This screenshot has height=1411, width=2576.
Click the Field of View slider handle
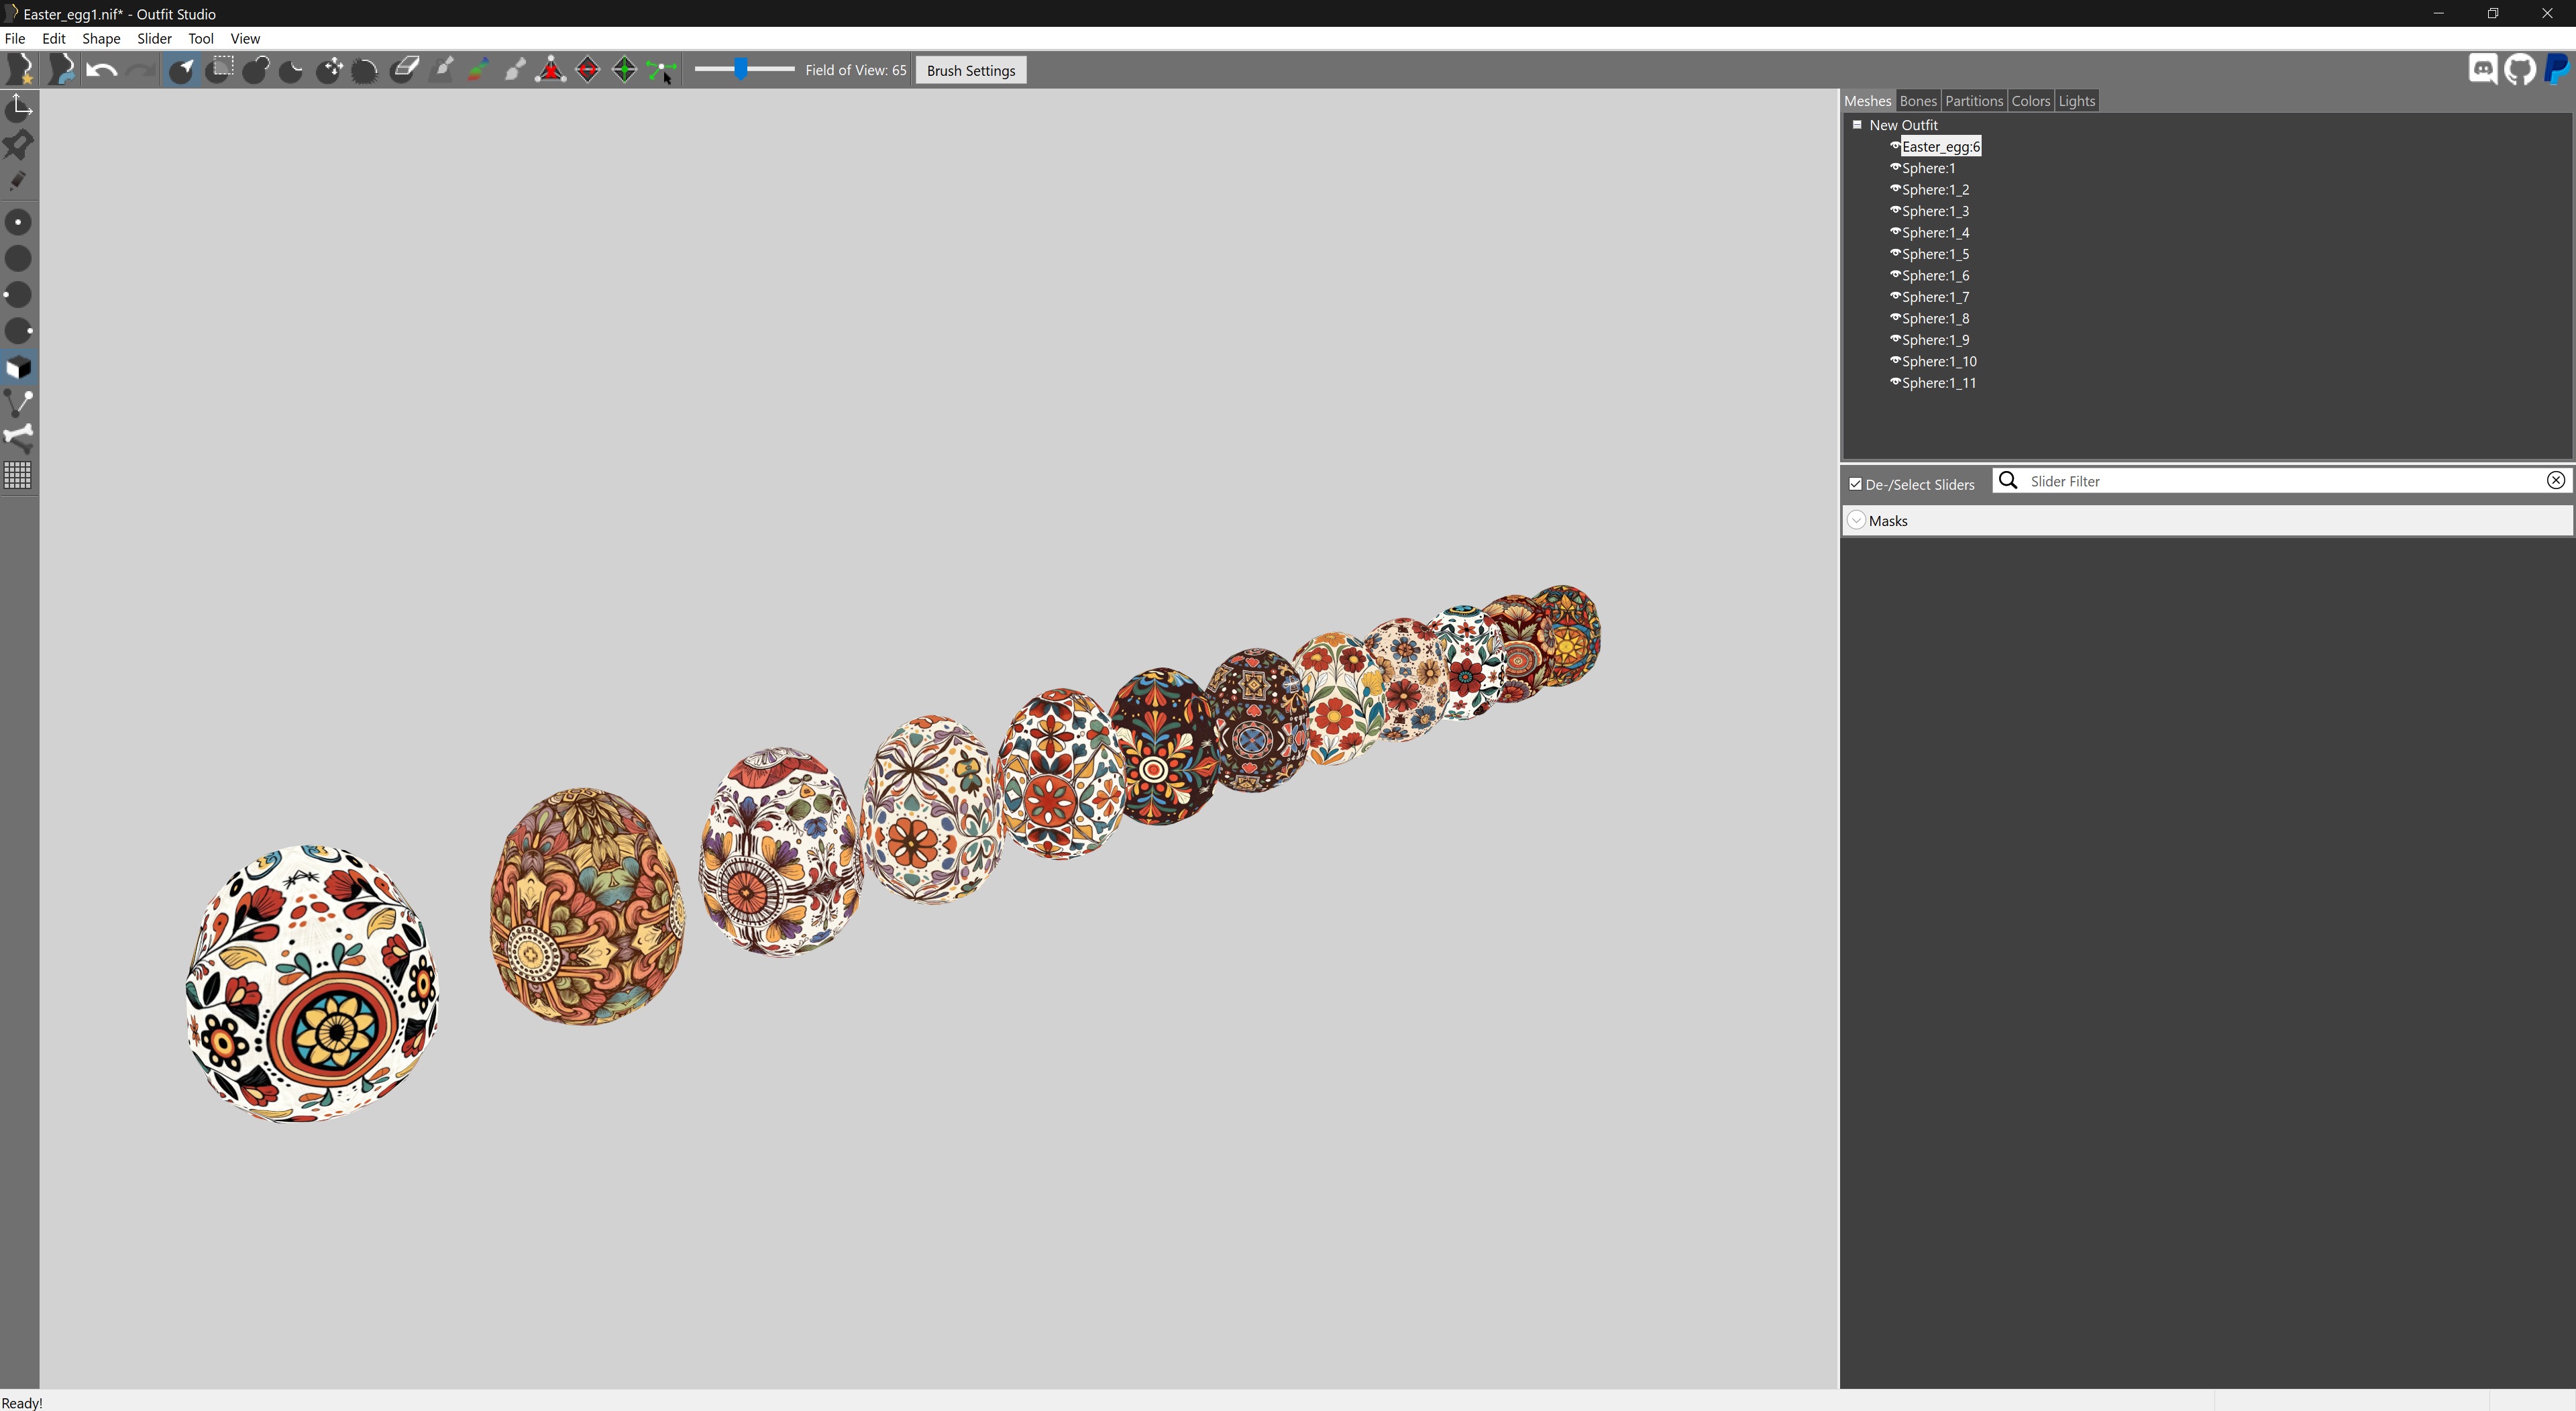[x=741, y=69]
